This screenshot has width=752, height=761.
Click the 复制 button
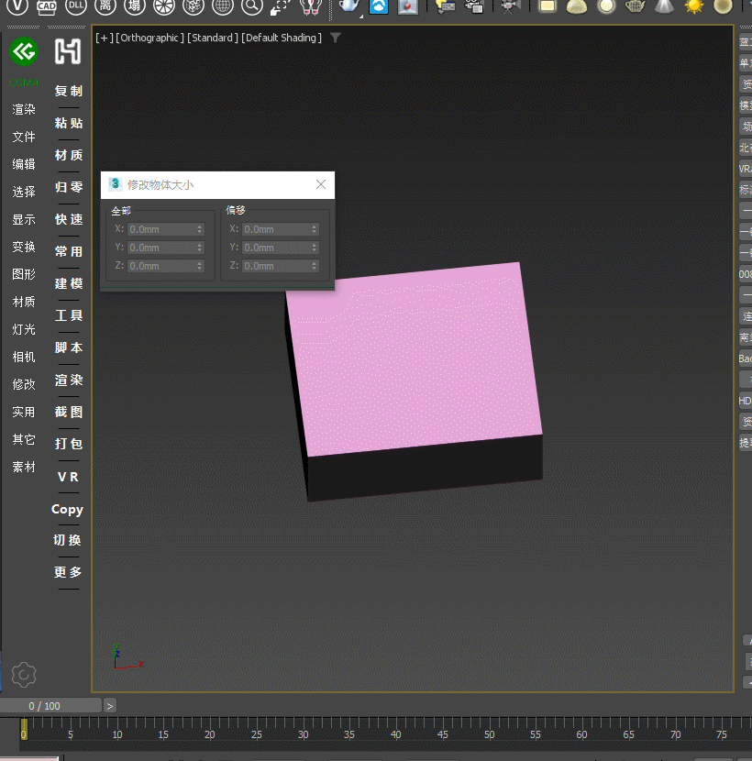coord(68,91)
